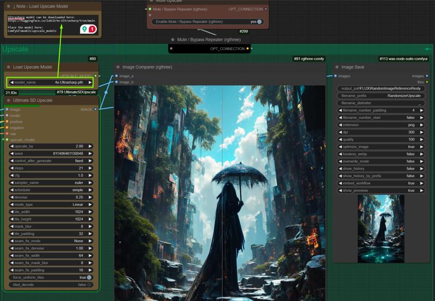The image size is (435, 301).
Task: Open the mode_type dropdown
Action: coord(51,204)
